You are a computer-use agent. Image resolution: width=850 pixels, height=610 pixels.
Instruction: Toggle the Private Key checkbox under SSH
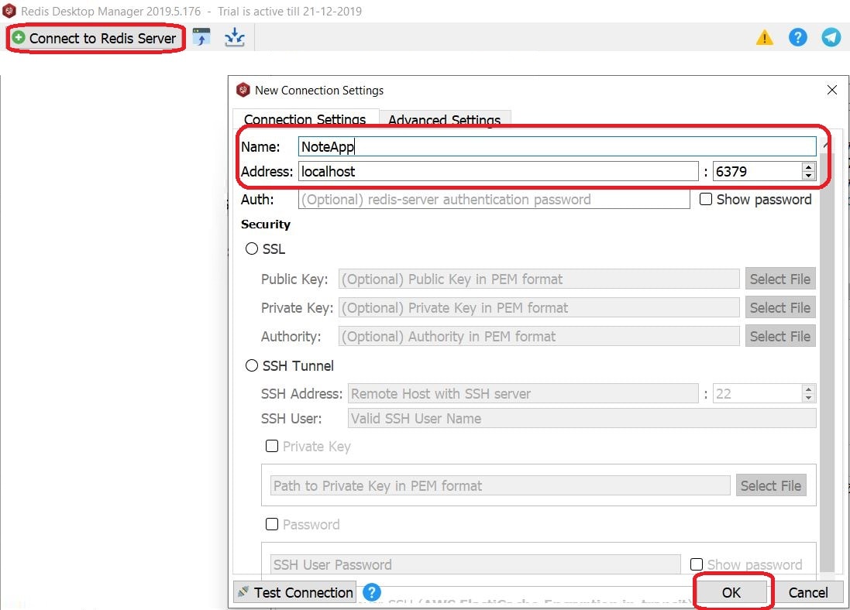tap(272, 446)
